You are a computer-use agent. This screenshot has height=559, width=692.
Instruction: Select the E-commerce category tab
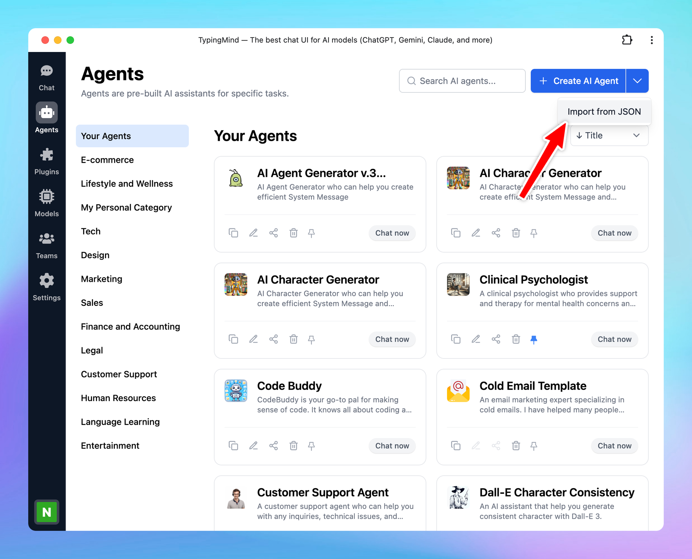point(107,160)
